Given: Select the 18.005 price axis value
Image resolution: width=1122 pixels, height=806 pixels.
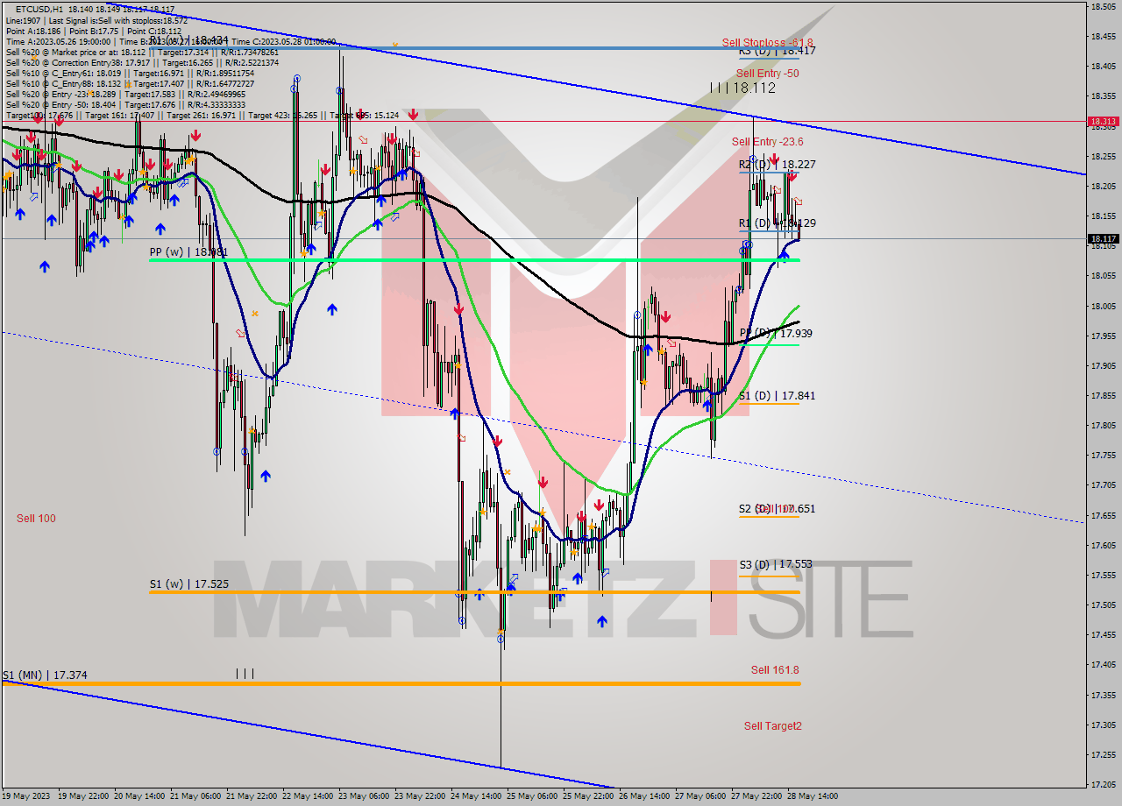Looking at the screenshot, I should pos(1103,306).
